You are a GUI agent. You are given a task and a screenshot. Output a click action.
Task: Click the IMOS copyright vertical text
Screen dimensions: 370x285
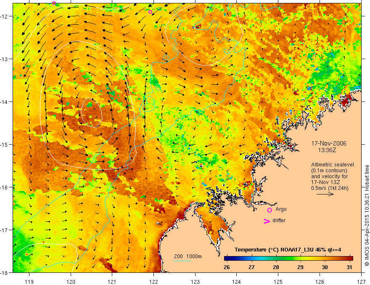[x=367, y=215]
